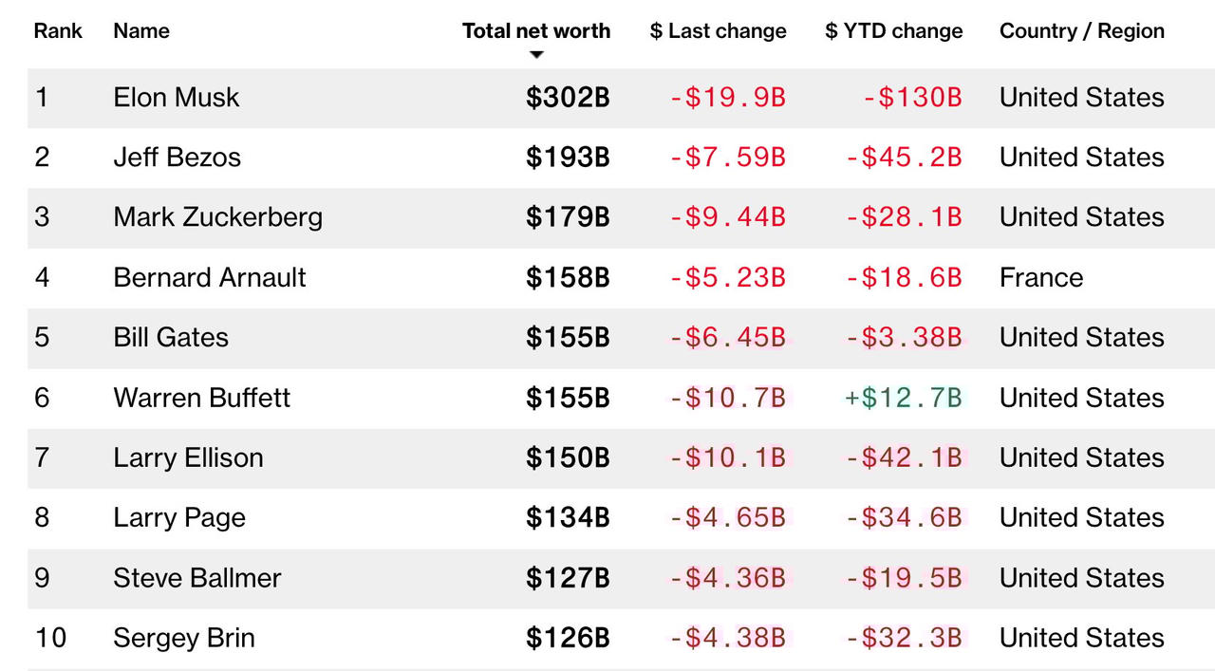Open Jeff Bezos's profile link

pyautogui.click(x=177, y=158)
